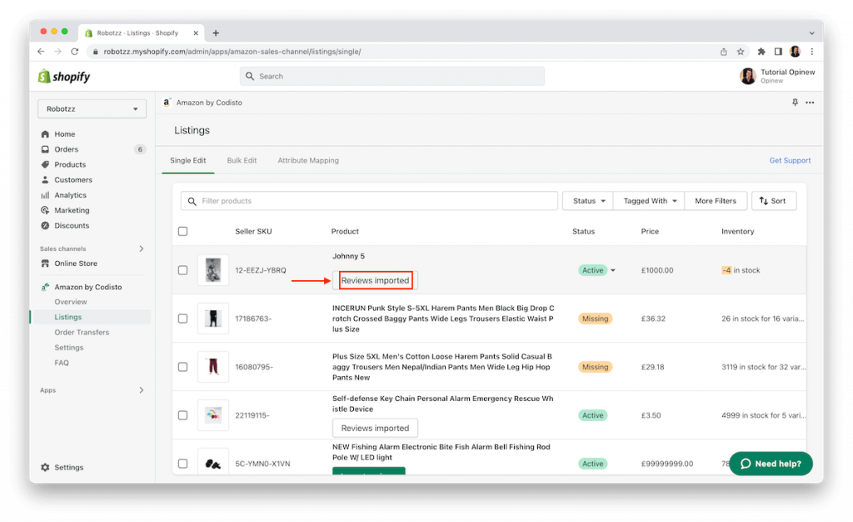Expand the Sales channels section chevron
853x522 pixels.
[142, 248]
